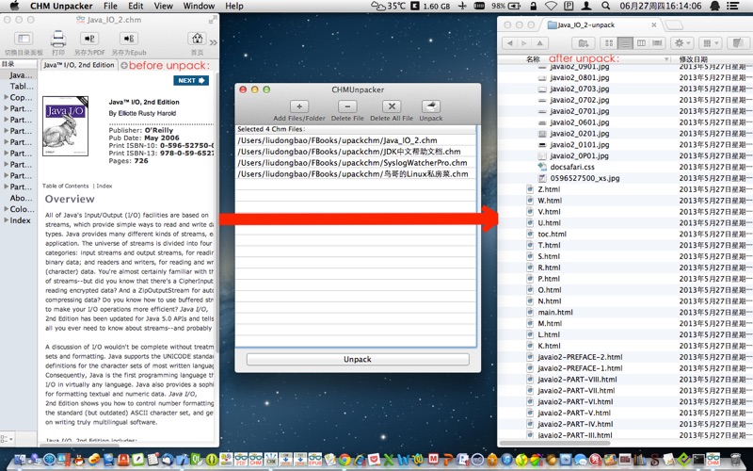Select the Abo... item in the contents tree

point(21,198)
